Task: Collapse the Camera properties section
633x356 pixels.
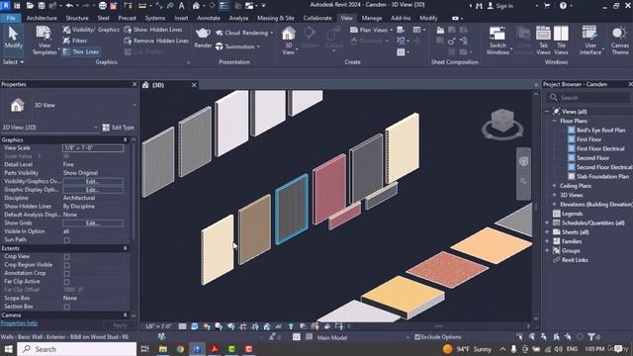Action: click(x=126, y=314)
